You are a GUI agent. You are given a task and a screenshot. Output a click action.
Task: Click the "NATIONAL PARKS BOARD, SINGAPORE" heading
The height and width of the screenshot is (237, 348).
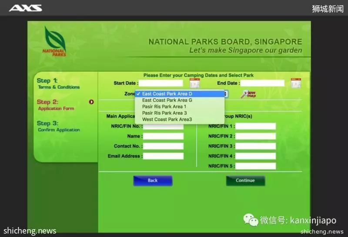point(225,42)
